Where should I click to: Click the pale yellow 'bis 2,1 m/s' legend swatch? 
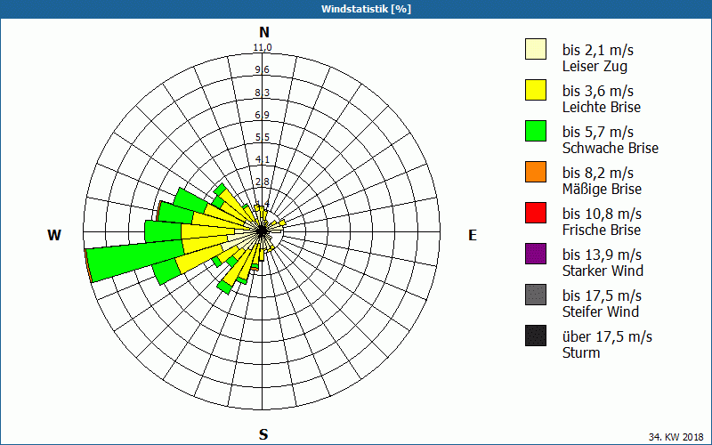point(536,49)
